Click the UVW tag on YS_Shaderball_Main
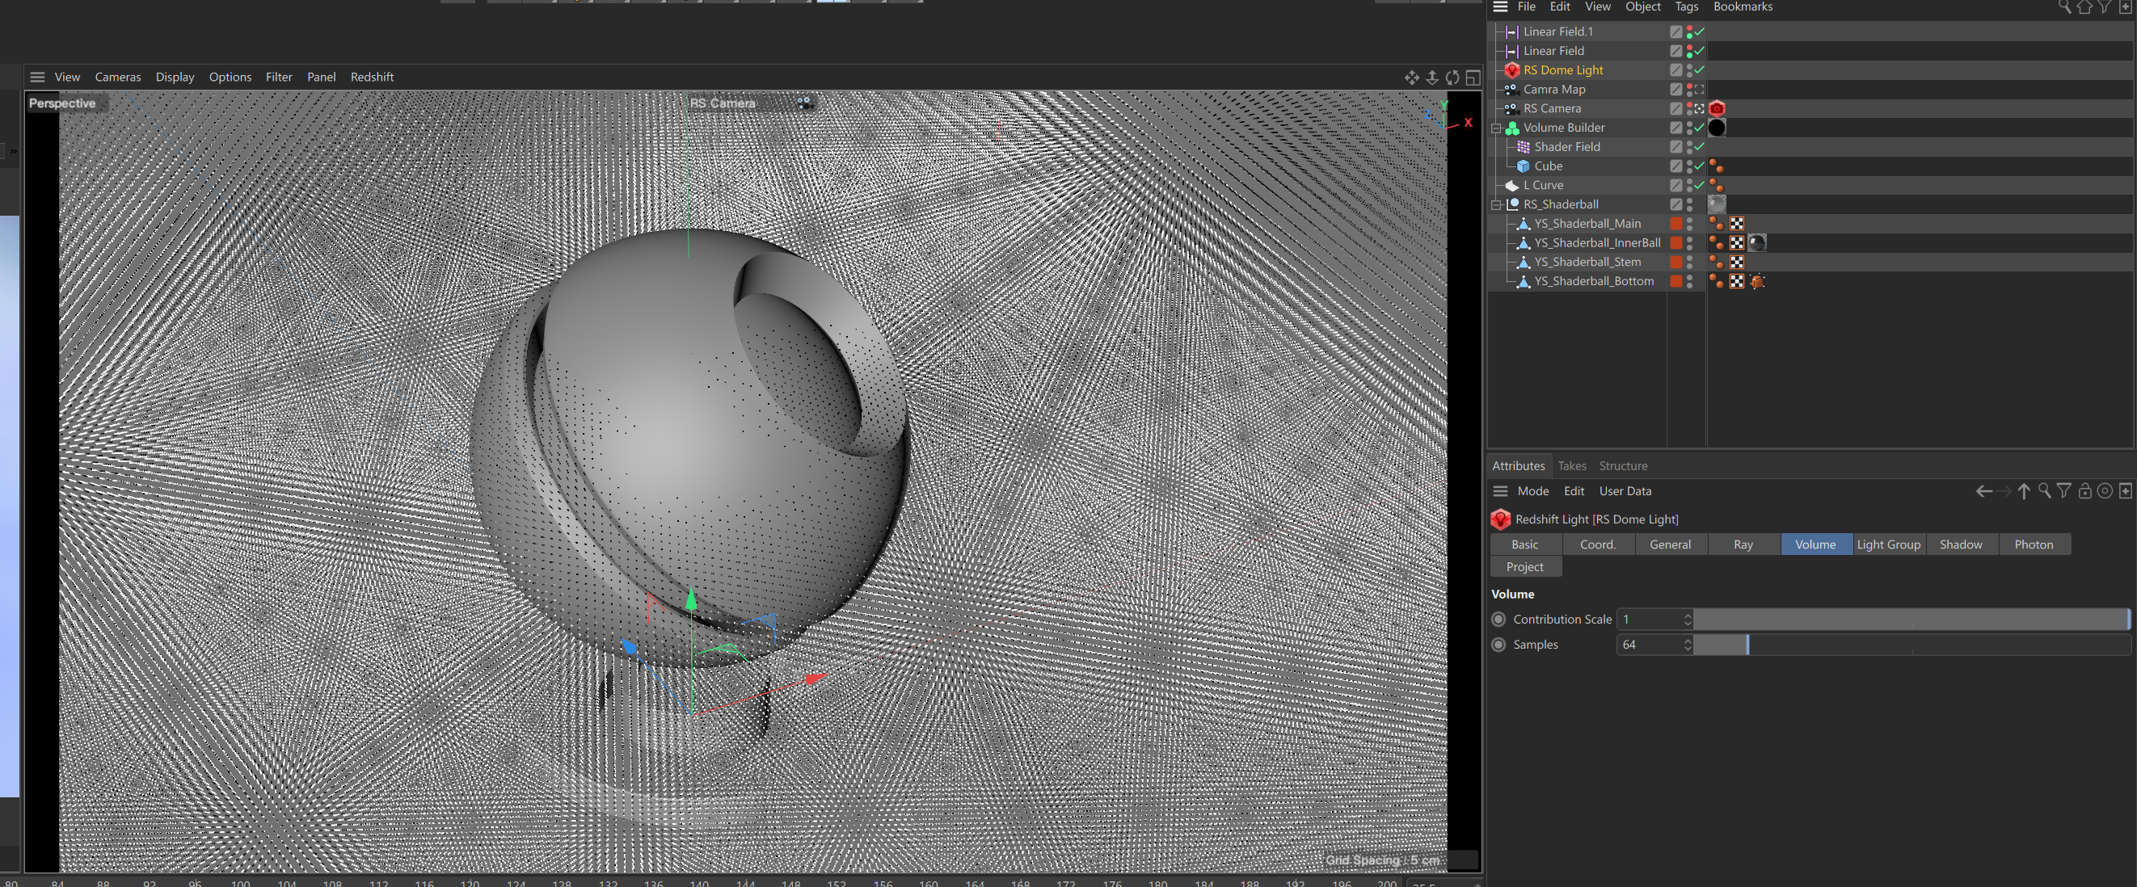 1736,224
